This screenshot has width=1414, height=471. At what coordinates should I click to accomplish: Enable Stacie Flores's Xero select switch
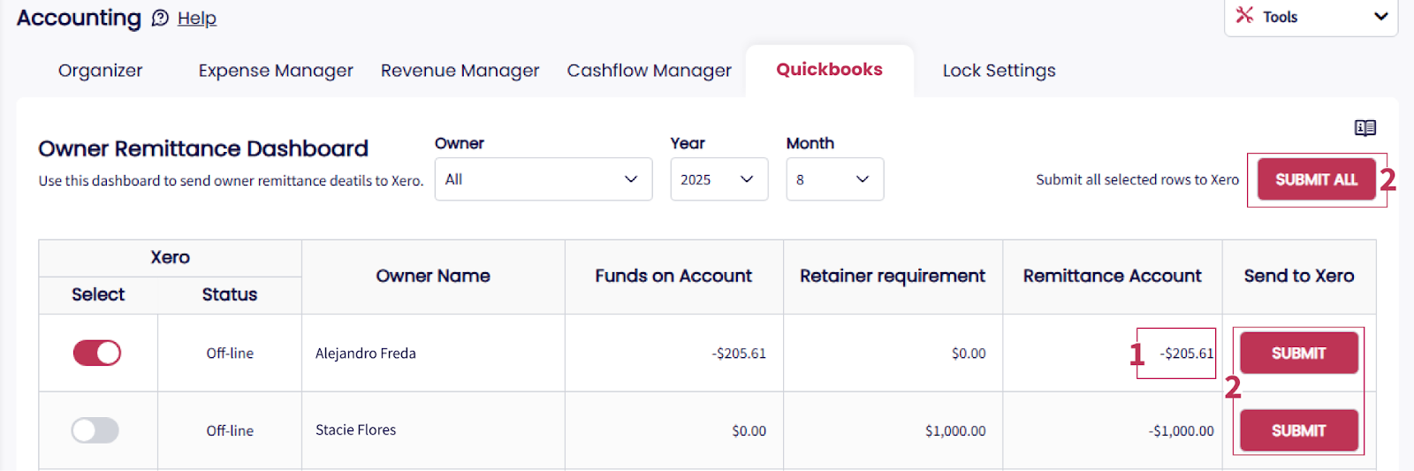pos(95,430)
